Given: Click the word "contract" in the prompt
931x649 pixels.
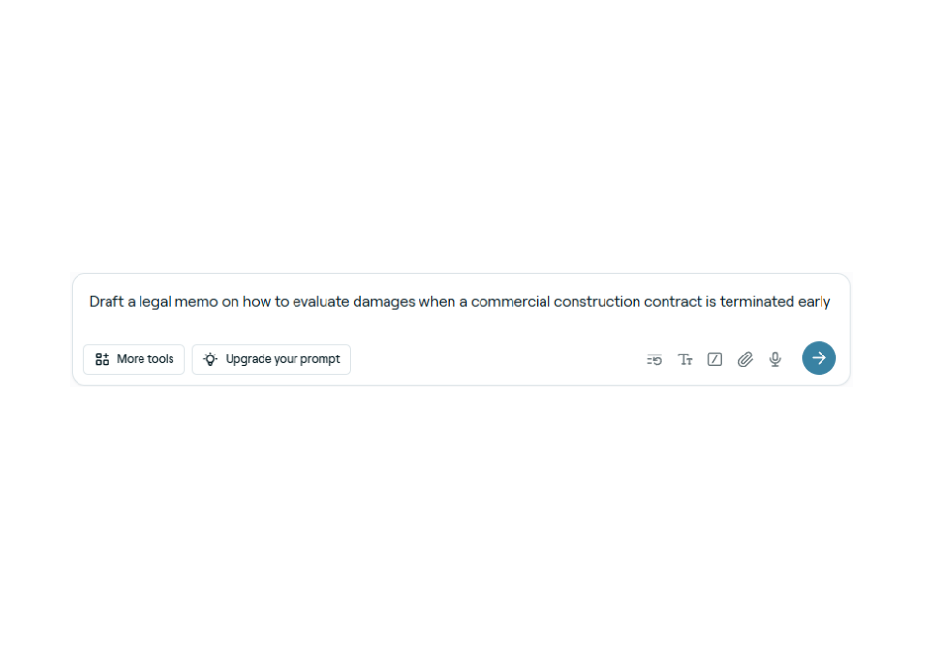Looking at the screenshot, I should [x=672, y=302].
